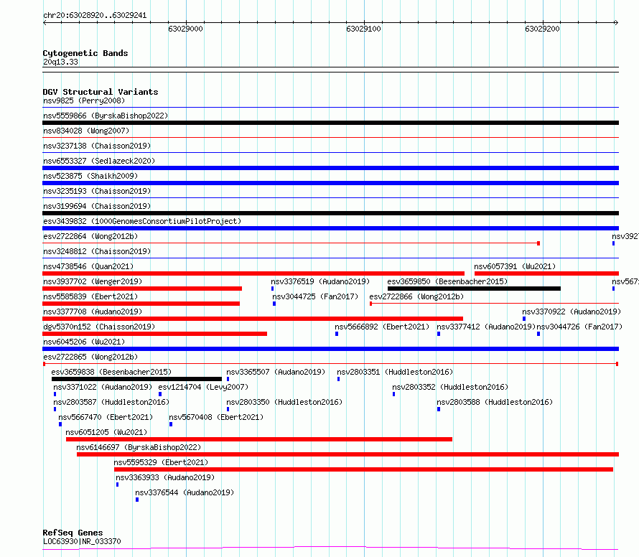Click the 20q13.33 cytogenetic band label
639x557 pixels.
tap(60, 62)
